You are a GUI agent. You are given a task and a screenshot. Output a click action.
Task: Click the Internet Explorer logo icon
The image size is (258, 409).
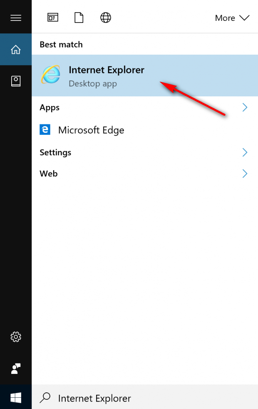pos(50,75)
